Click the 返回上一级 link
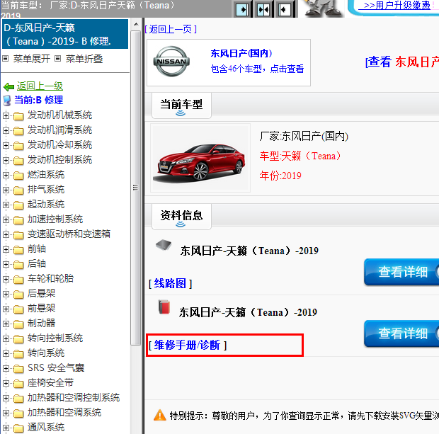Screen dimensions: 439x434 click(x=40, y=86)
